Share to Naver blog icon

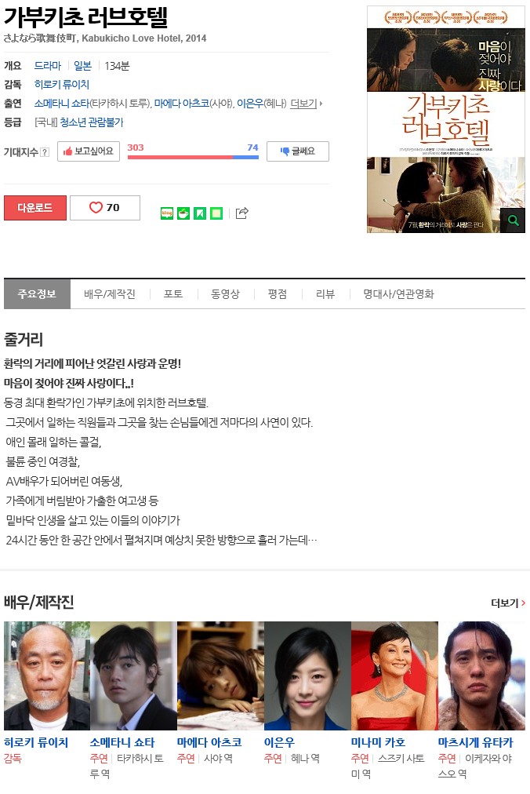[167, 213]
